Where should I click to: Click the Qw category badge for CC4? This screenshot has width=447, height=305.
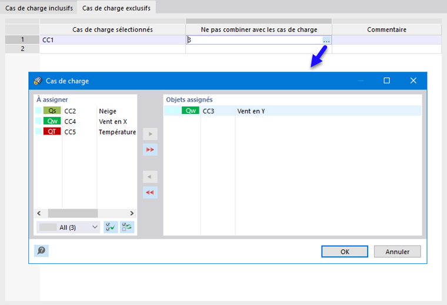coord(52,121)
